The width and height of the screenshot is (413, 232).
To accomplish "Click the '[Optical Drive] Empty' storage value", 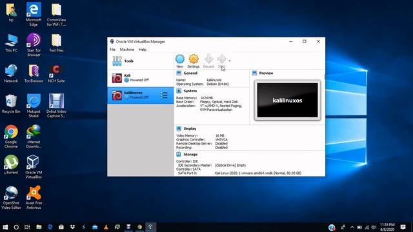I will point(230,165).
